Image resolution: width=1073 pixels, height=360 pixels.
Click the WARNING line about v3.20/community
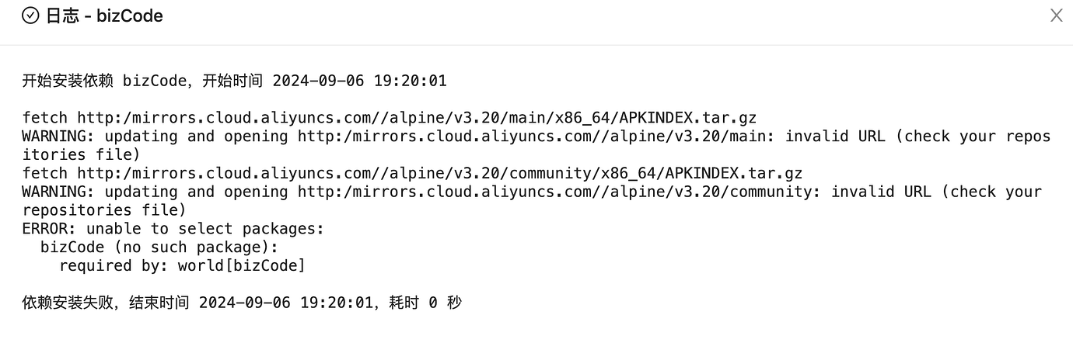click(x=532, y=192)
